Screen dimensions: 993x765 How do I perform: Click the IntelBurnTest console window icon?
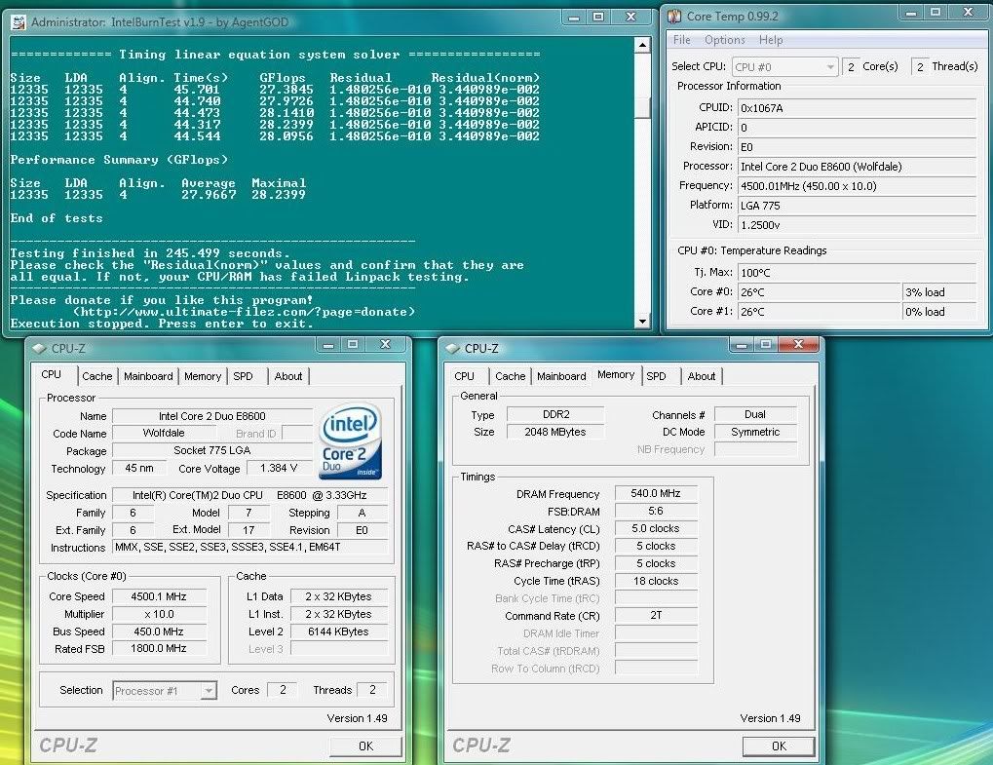19,22
